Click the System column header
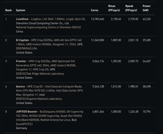The height and width of the screenshot is (134, 163). 21,10
